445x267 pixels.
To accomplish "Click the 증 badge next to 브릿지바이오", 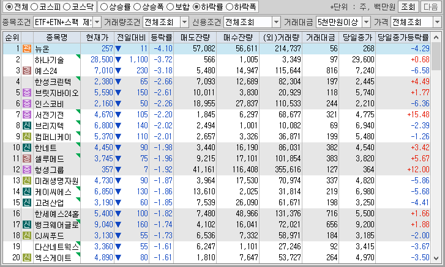I will (x=27, y=93).
